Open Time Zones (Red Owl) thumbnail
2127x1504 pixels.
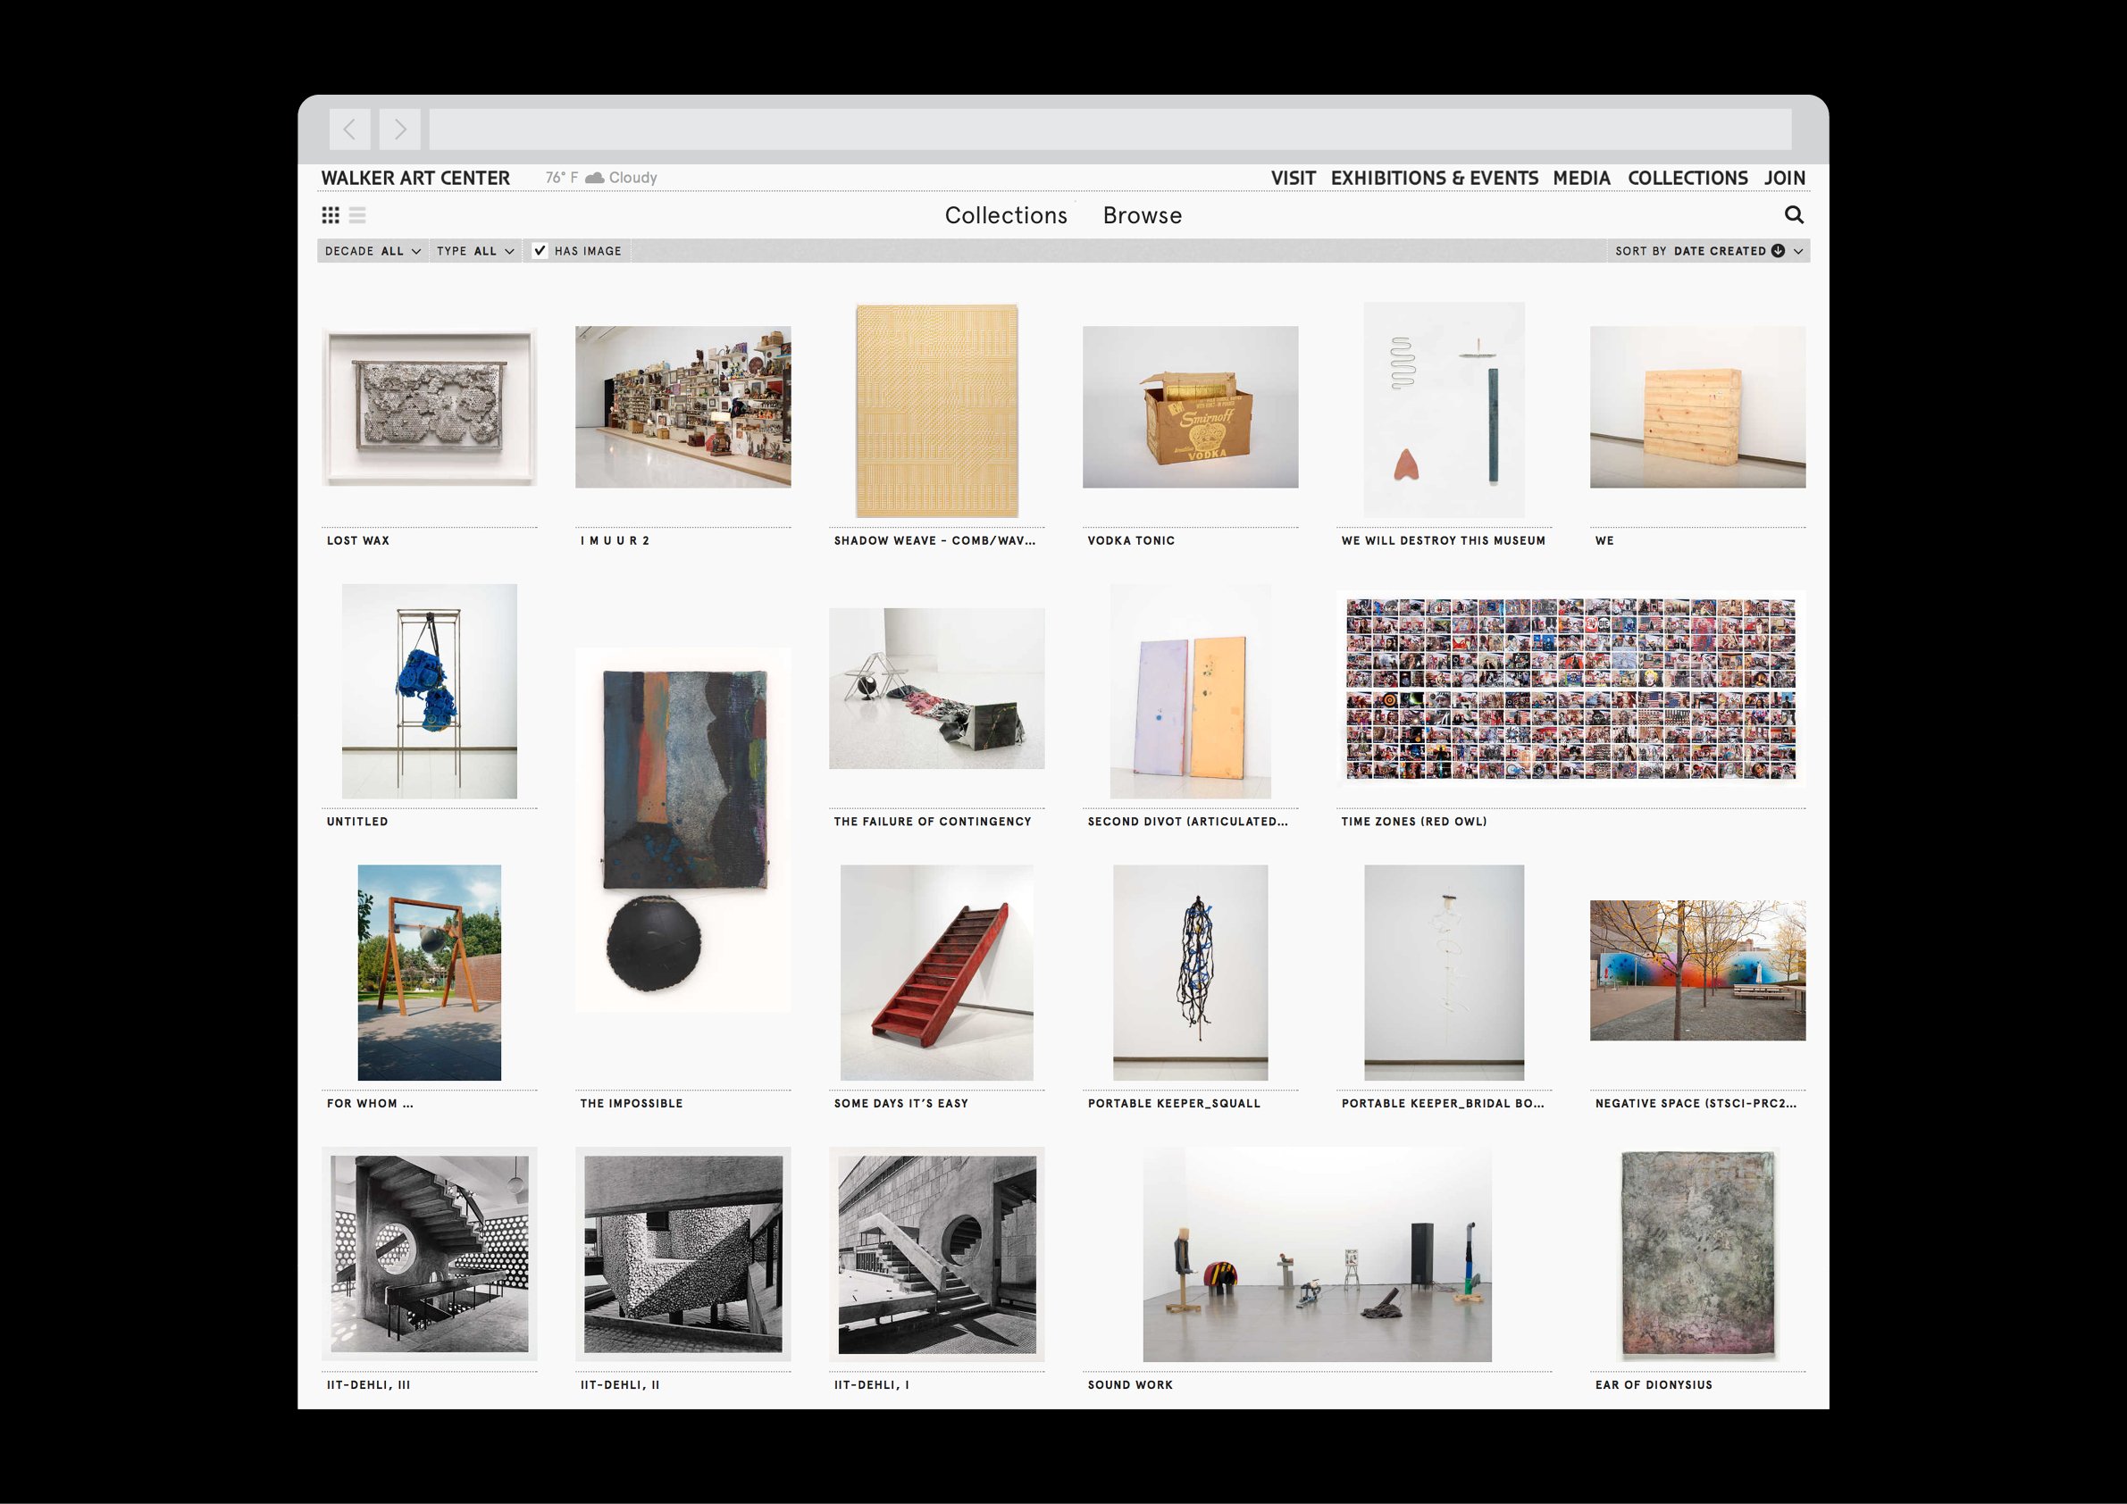pos(1570,689)
